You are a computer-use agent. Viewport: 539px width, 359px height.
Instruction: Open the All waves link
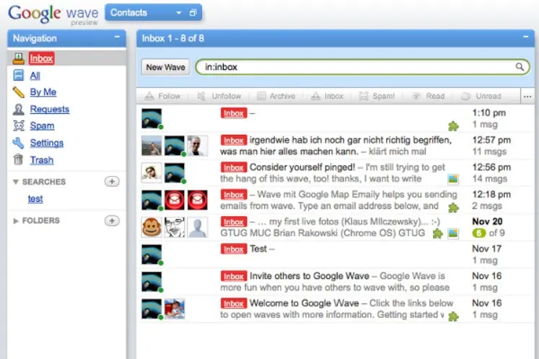35,76
